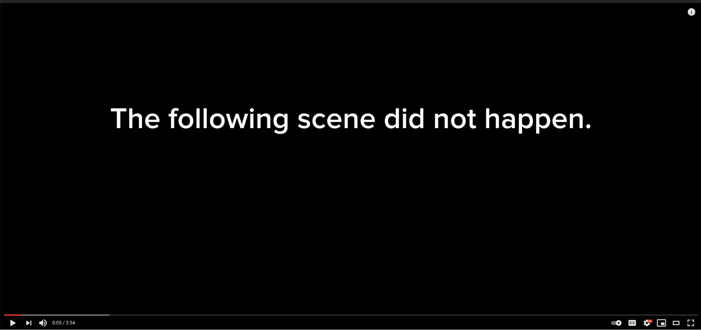Click the word 'happen.' in the video

[x=538, y=120]
